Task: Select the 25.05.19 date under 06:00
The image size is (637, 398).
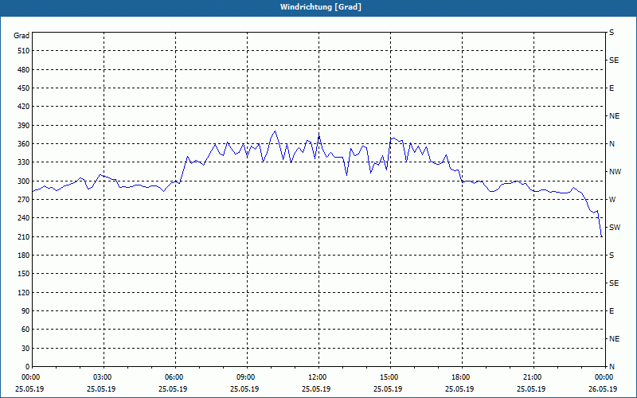Action: (173, 389)
